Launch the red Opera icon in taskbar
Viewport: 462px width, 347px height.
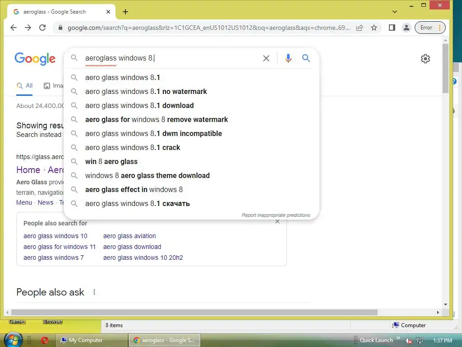tap(45, 341)
